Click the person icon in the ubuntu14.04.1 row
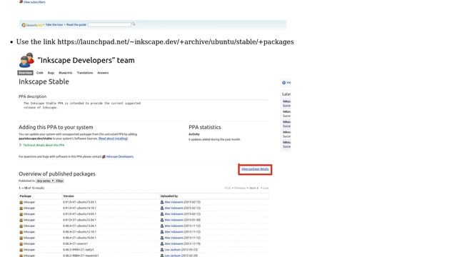This screenshot has height=257, width=457. coord(162,214)
